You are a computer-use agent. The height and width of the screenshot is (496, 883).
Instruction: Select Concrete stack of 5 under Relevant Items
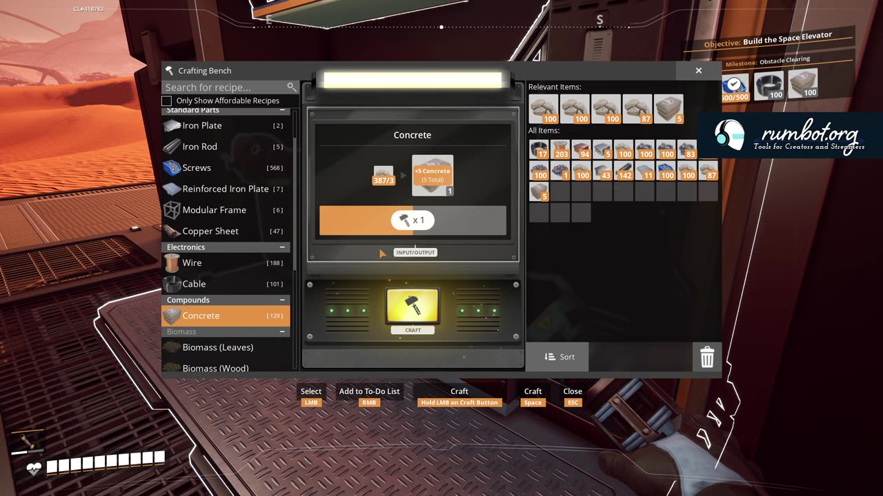[669, 109]
